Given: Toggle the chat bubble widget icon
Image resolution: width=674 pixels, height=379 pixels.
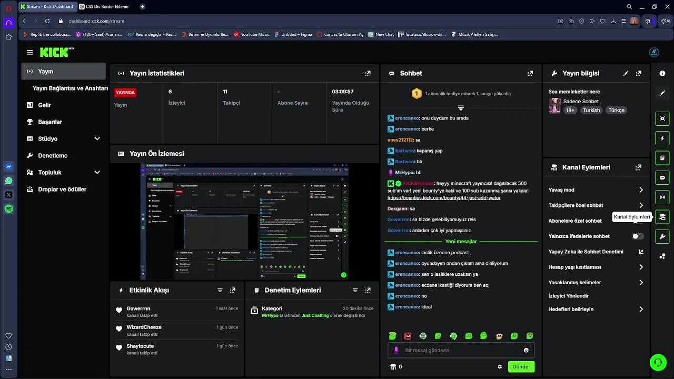Looking at the screenshot, I should (x=662, y=177).
